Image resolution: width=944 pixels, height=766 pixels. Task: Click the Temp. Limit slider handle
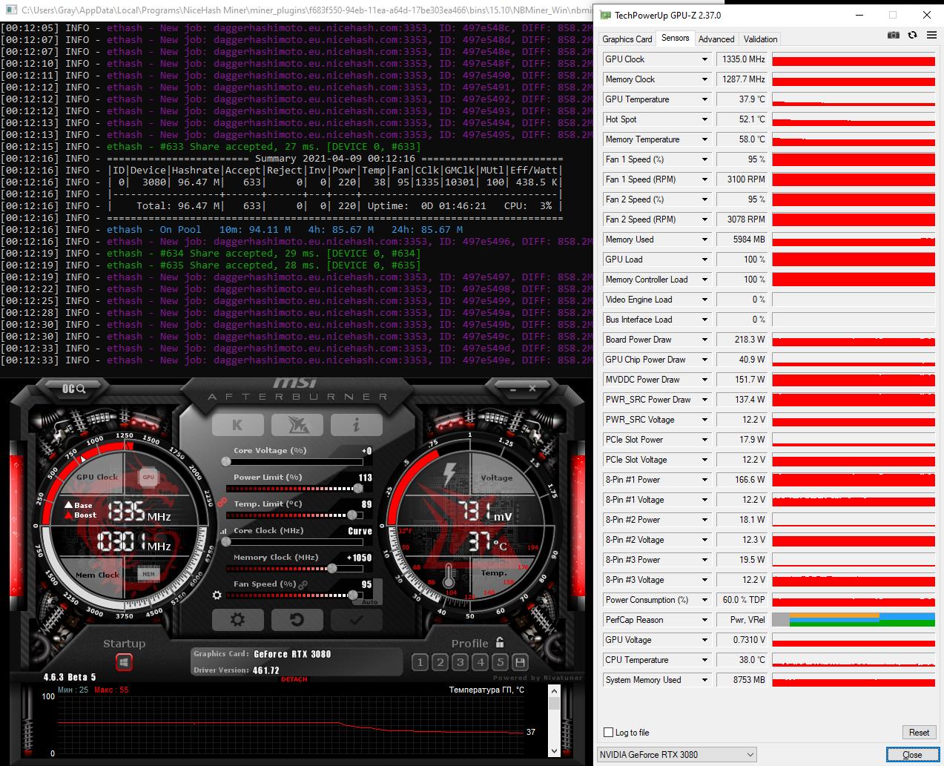point(351,515)
